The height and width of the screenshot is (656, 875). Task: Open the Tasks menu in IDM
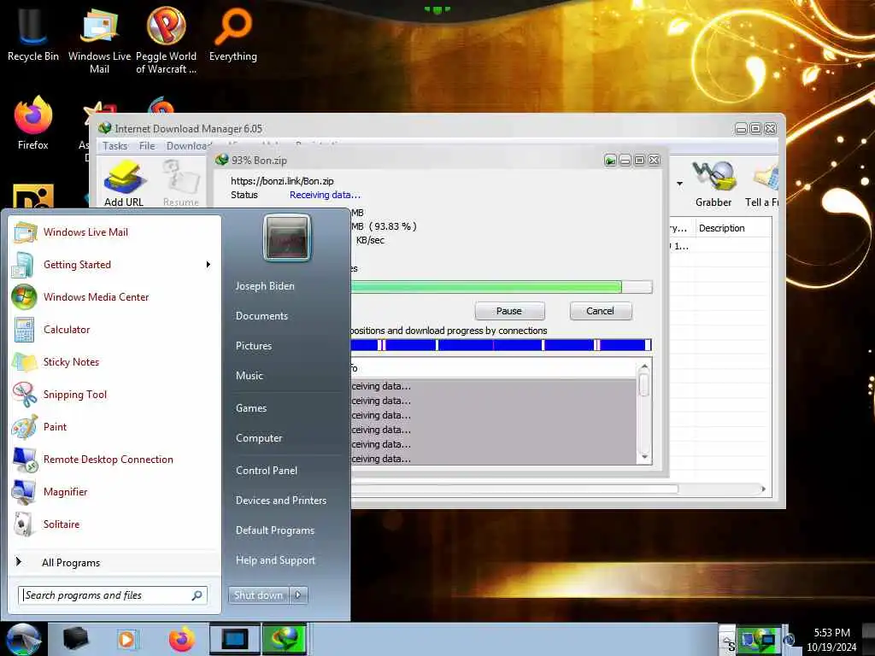115,146
